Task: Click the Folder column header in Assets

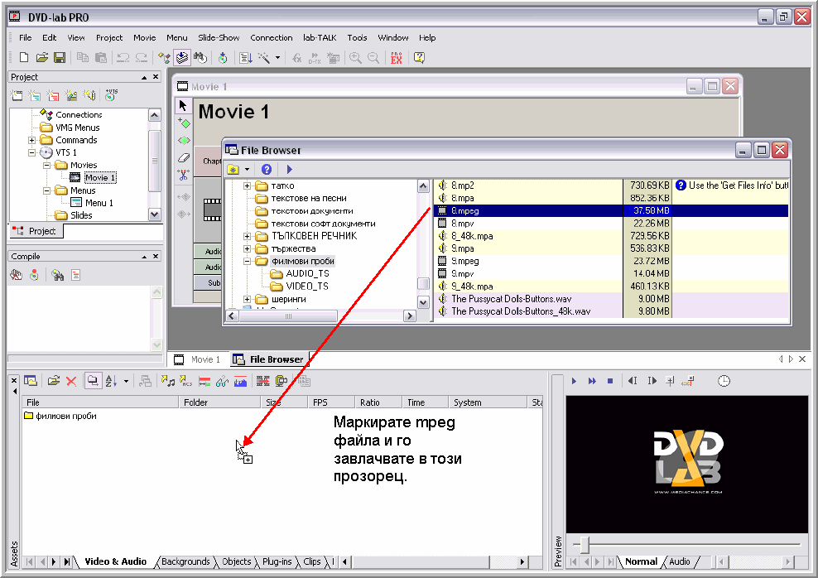Action: 219,402
